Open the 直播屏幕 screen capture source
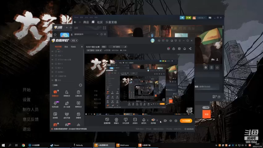Viewport: 263px width, 148px height. (107, 121)
